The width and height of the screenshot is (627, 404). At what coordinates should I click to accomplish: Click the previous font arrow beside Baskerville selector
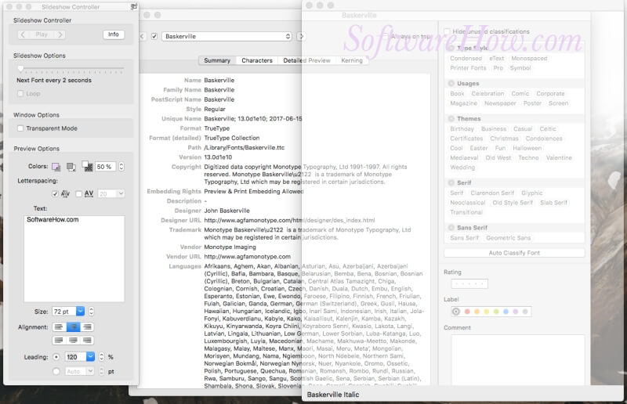pos(142,36)
